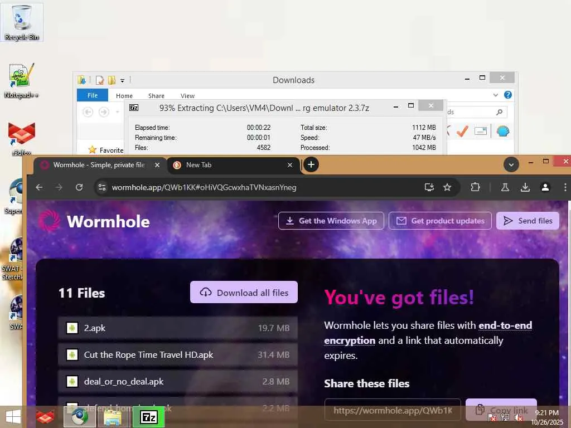Open the browser three-dot menu
This screenshot has width=571, height=428.
565,187
